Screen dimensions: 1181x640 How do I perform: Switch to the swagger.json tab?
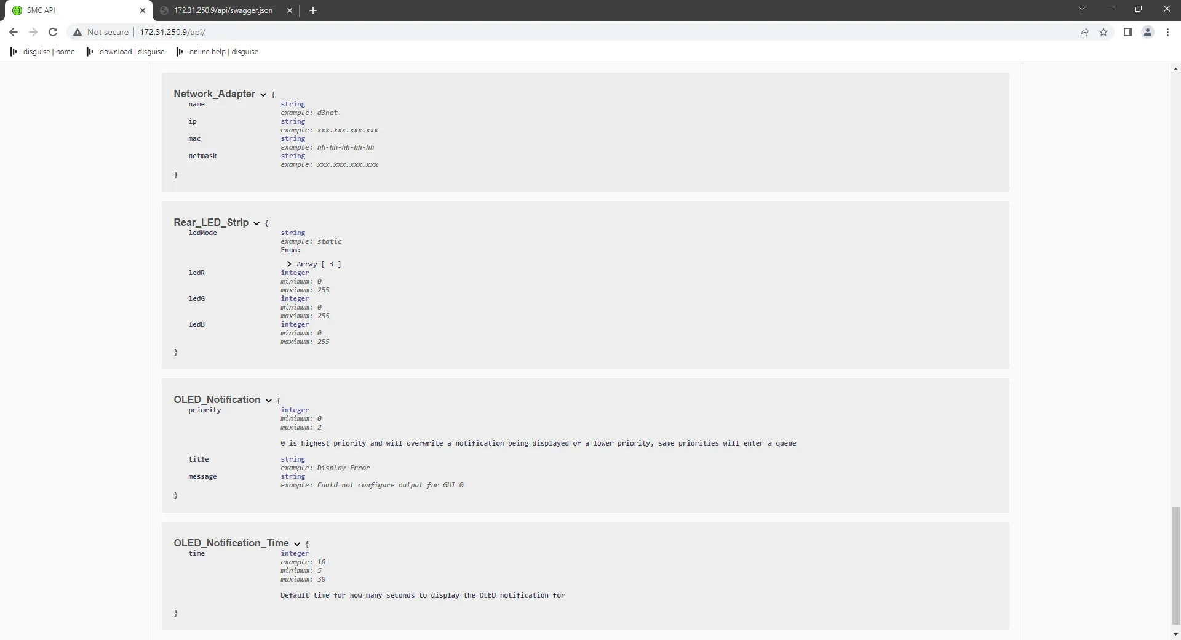click(221, 10)
